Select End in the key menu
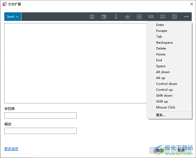The height and width of the screenshot is (158, 196). [x=169, y=60]
